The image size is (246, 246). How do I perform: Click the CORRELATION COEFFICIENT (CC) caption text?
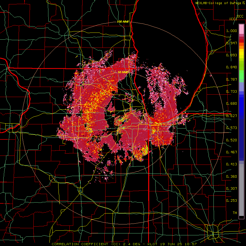coord(86,244)
